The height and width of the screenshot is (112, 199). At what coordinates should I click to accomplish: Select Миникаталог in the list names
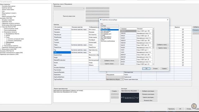tap(110, 30)
